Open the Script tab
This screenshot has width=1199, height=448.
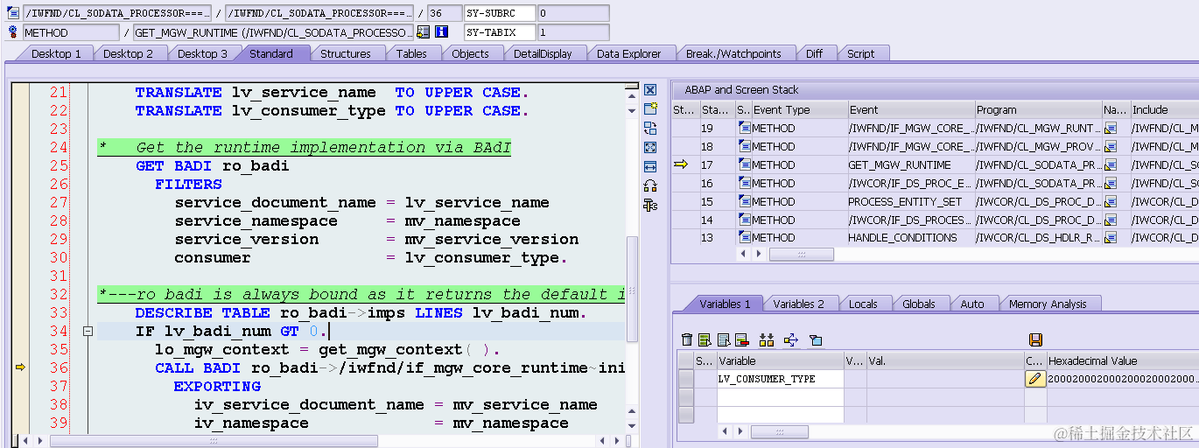[x=860, y=53]
